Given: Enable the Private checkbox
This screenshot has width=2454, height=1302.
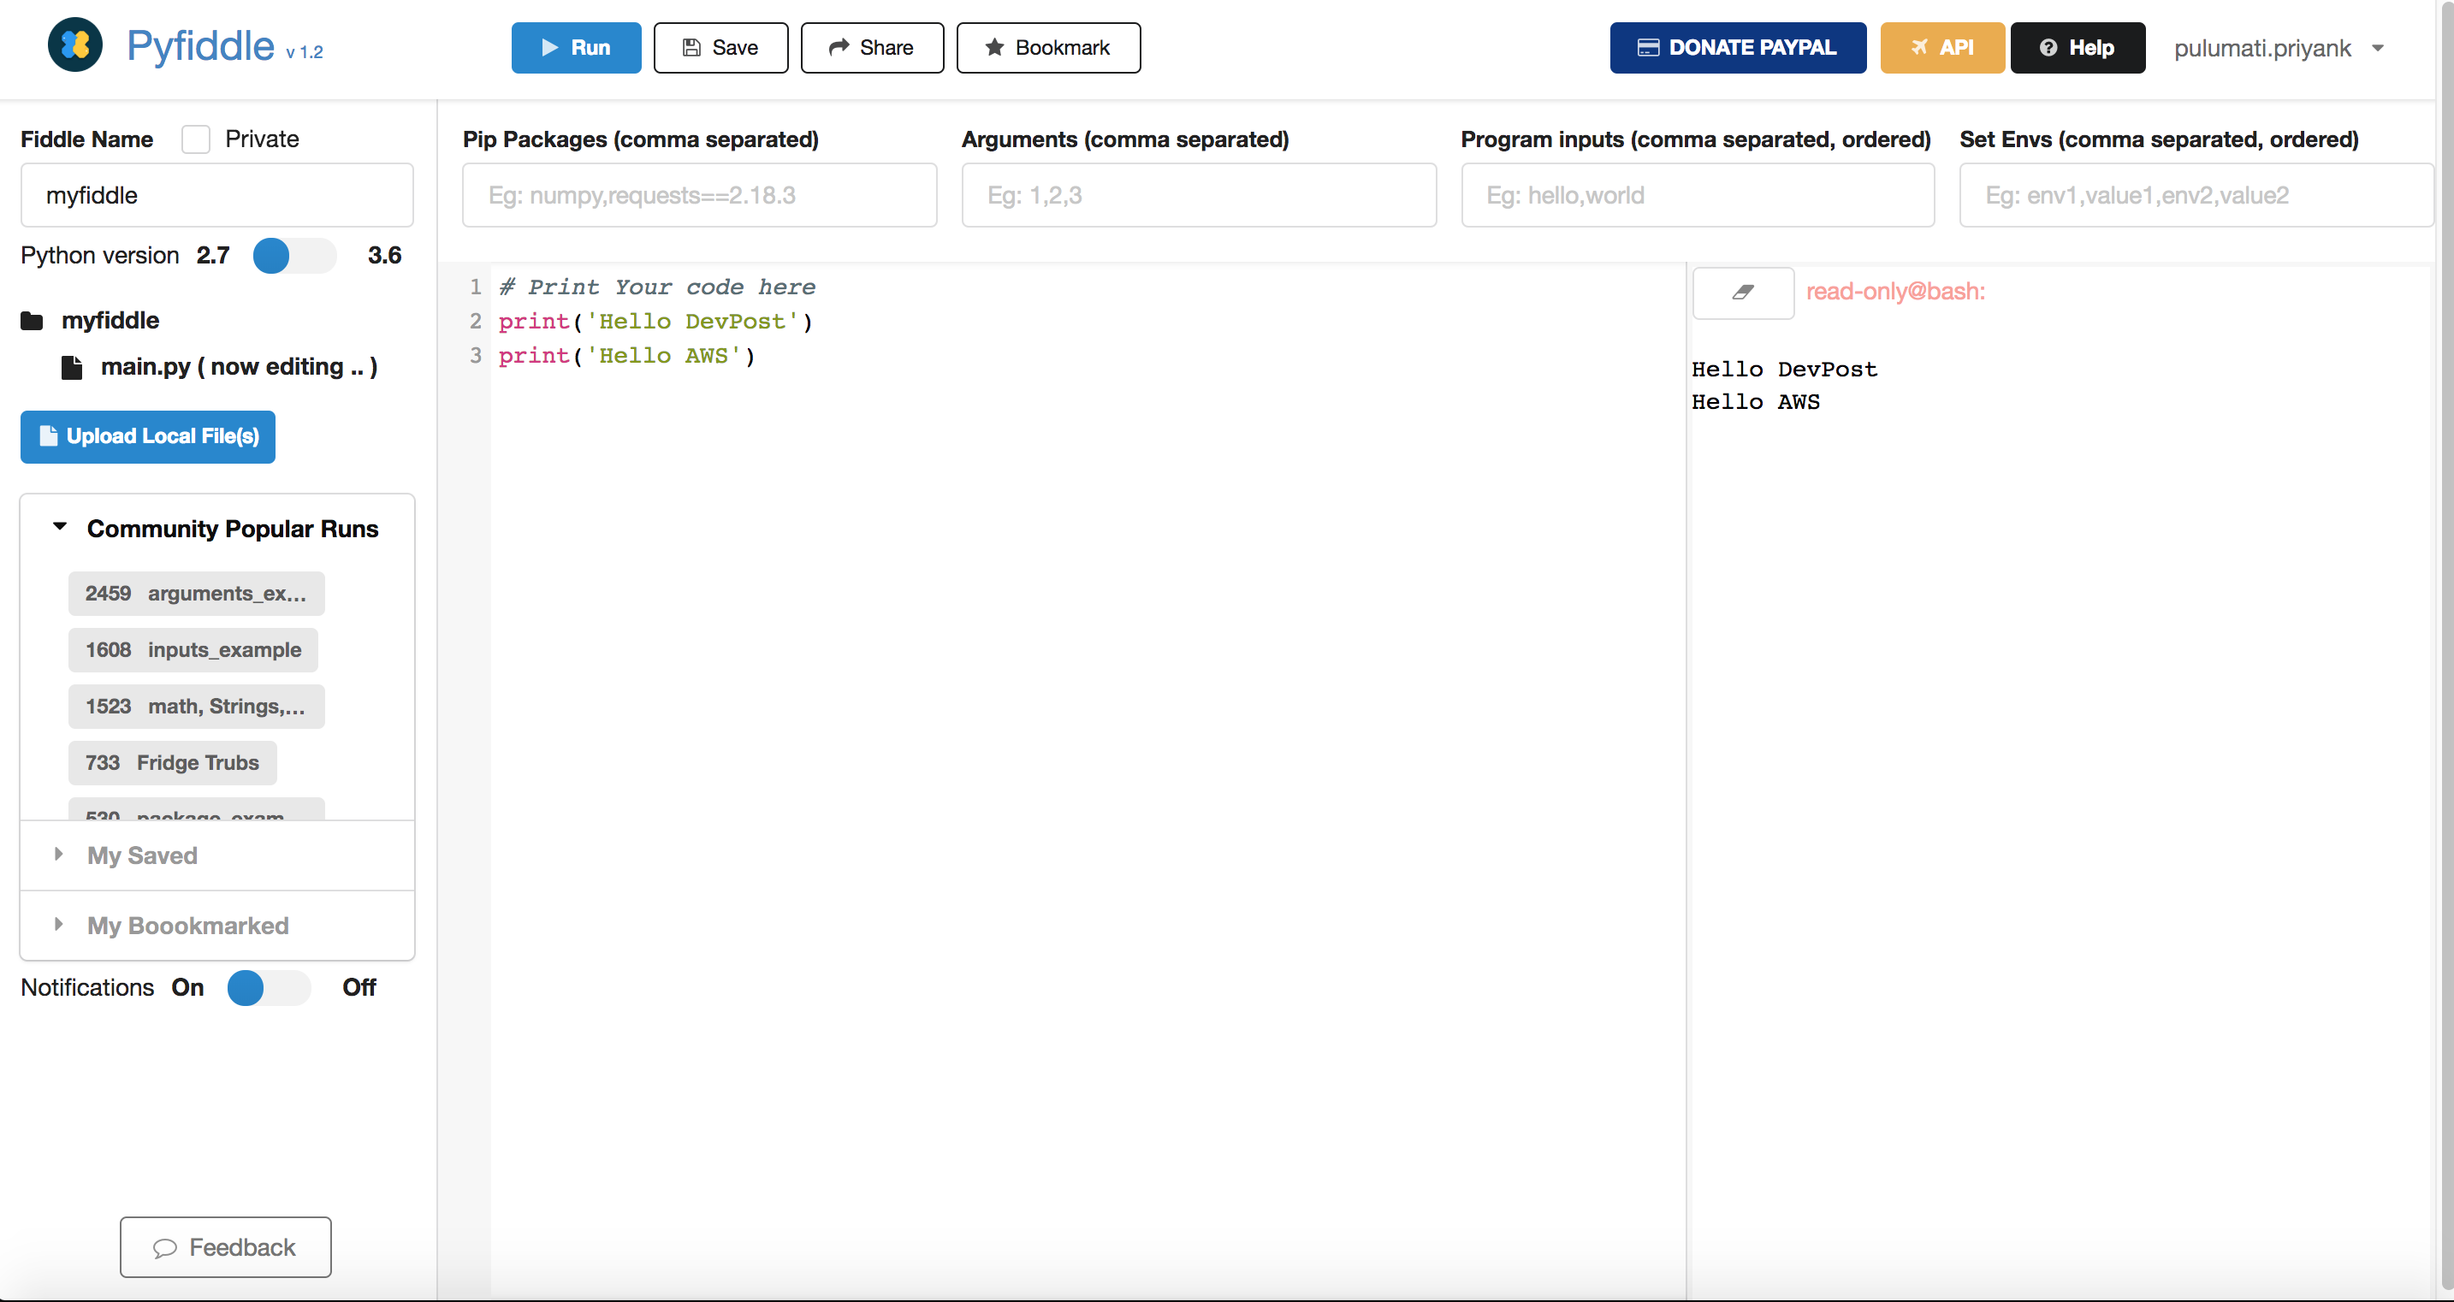Looking at the screenshot, I should click(196, 139).
